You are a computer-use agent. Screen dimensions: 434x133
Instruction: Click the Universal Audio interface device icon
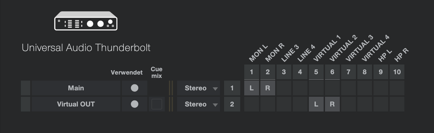click(86, 21)
